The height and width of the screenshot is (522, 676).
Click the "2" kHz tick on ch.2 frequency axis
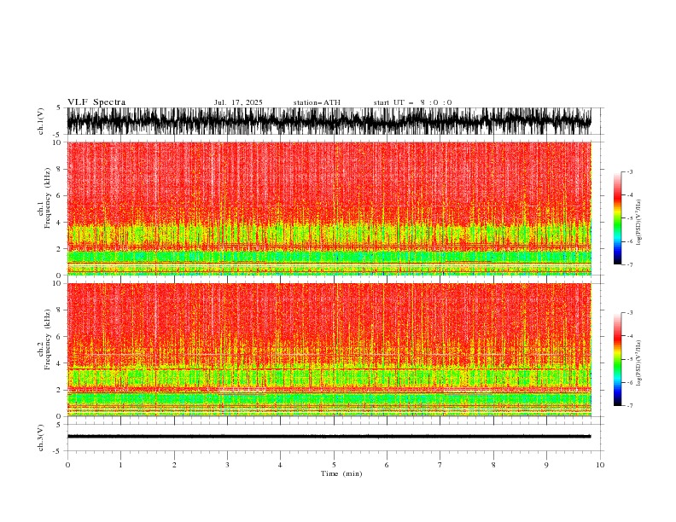[59, 390]
